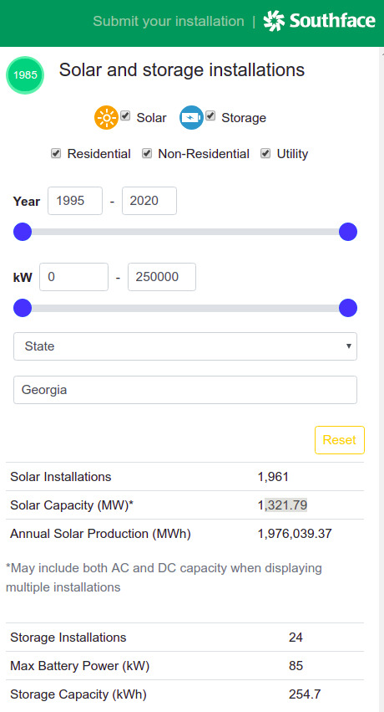The image size is (384, 712).
Task: Click the Reset button
Action: pos(340,440)
